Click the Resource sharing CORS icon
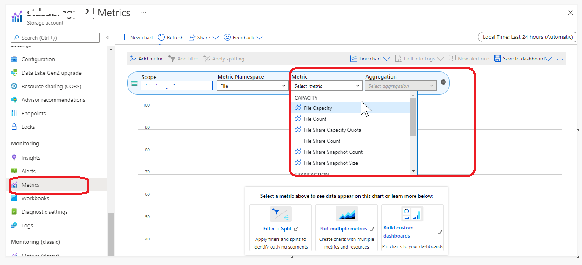This screenshot has width=582, height=265. point(14,86)
